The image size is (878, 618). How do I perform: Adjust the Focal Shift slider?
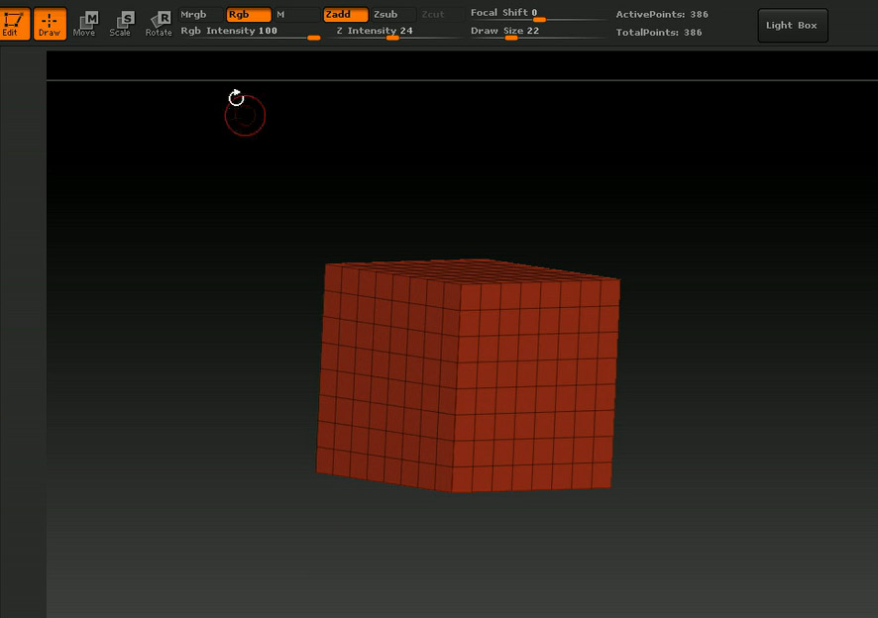(537, 14)
